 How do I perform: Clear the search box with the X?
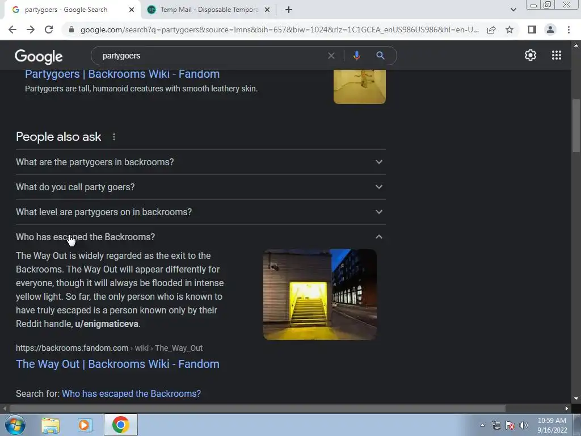pyautogui.click(x=331, y=56)
